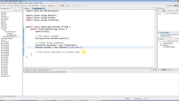
Task: Open App.java in the Package Explorer
Action: pos(10,33)
